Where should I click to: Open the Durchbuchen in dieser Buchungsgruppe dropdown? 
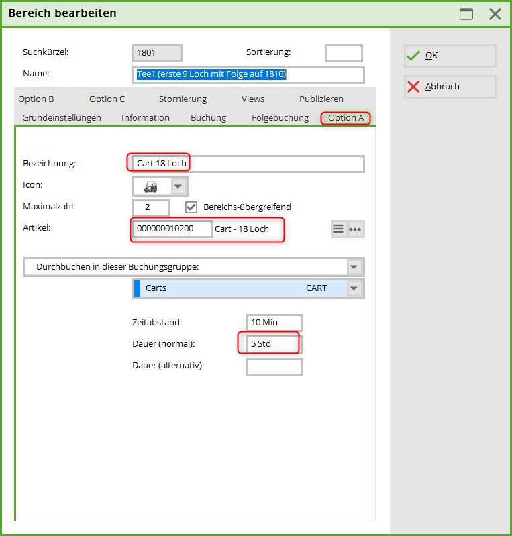tap(354, 267)
